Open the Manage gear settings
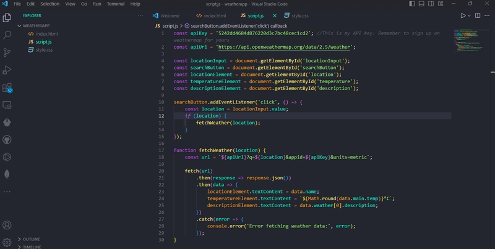Image resolution: width=495 pixels, height=249 pixels. [x=7, y=242]
